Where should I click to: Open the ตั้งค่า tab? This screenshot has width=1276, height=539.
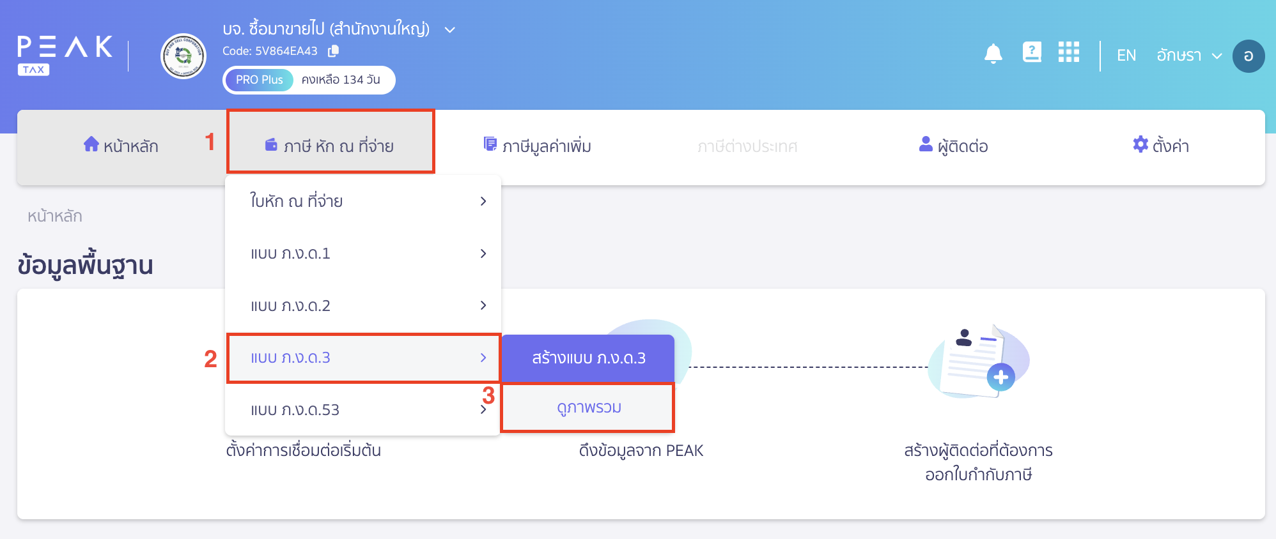point(1160,146)
